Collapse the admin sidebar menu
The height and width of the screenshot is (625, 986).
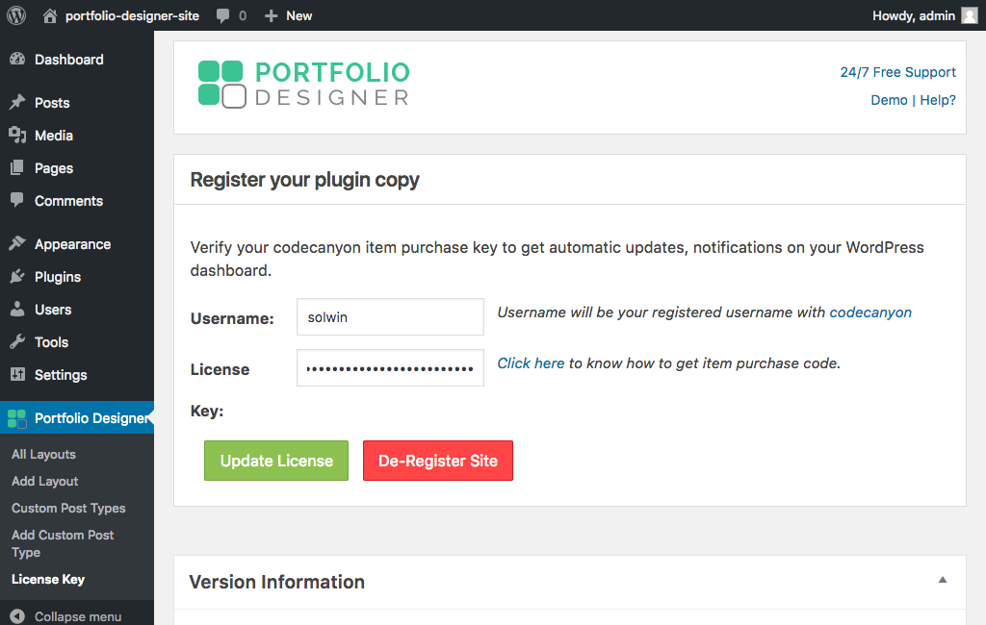coord(65,616)
